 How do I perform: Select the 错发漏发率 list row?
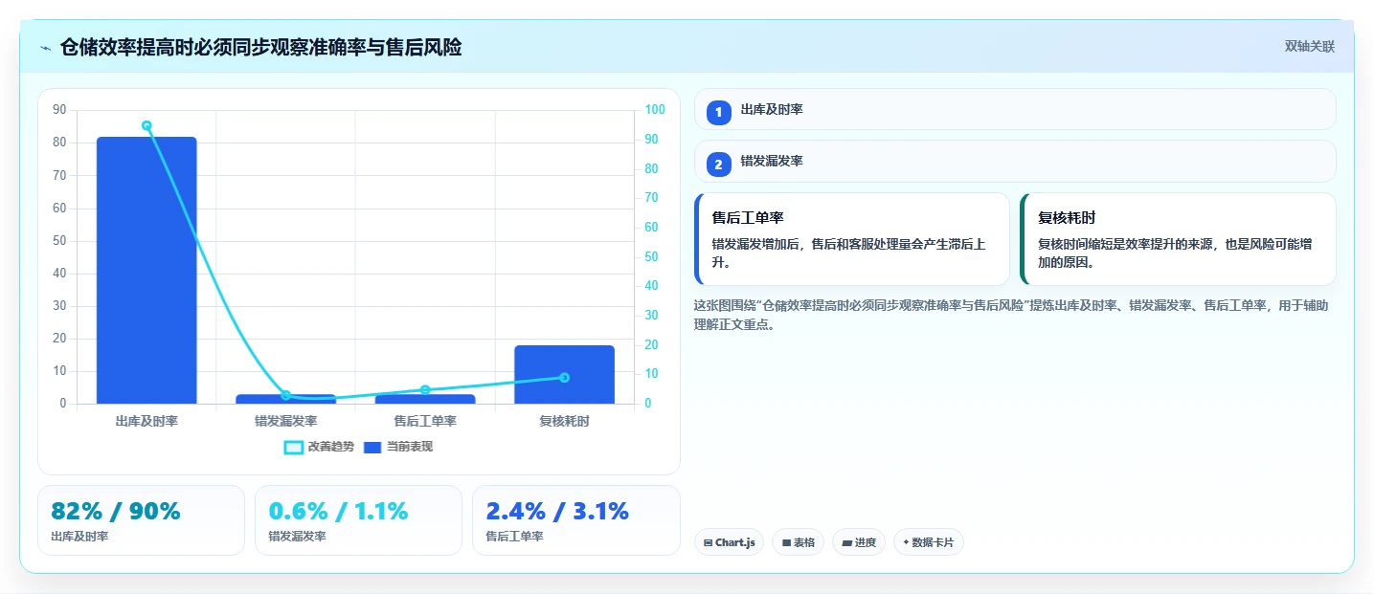(x=1015, y=161)
